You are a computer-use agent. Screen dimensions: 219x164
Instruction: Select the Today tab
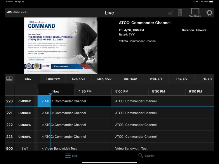(x=27, y=79)
